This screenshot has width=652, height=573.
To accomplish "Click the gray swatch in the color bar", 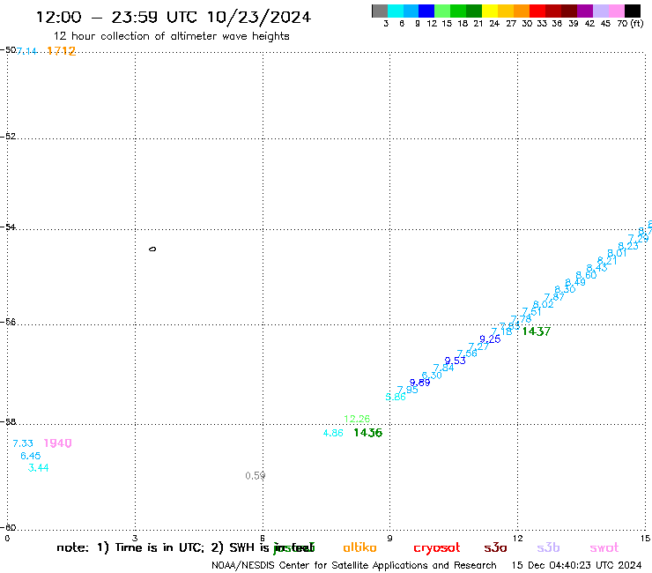I will tap(380, 11).
